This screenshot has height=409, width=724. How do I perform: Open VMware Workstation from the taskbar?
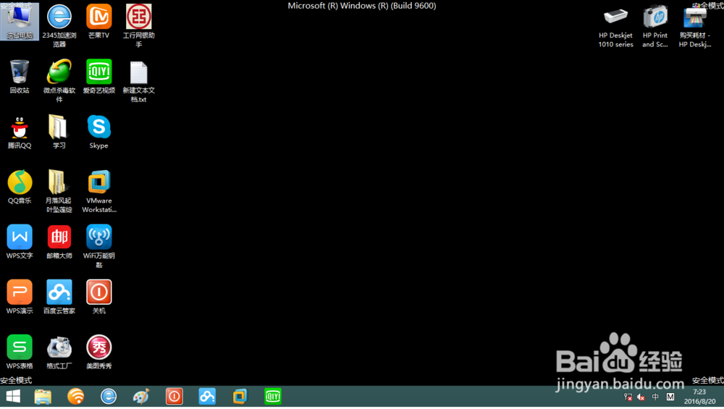[x=240, y=396]
